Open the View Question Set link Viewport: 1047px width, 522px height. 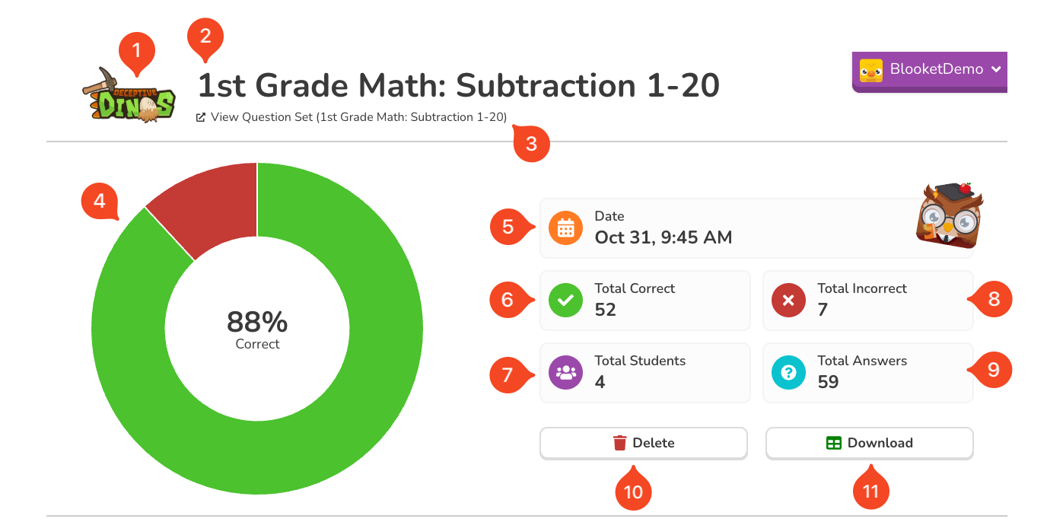pos(358,117)
